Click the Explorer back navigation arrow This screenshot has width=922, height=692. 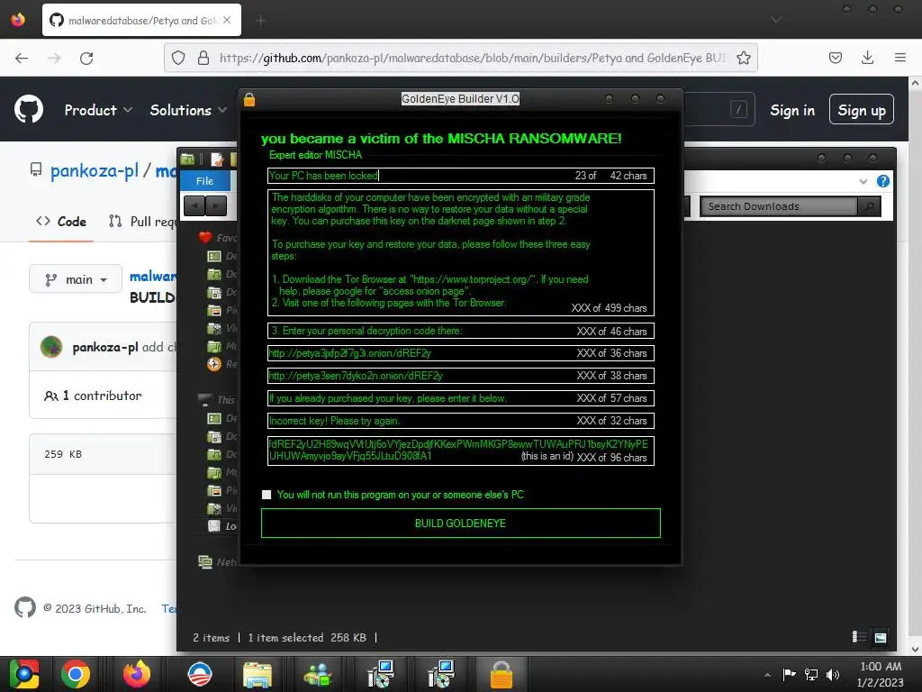coord(194,206)
